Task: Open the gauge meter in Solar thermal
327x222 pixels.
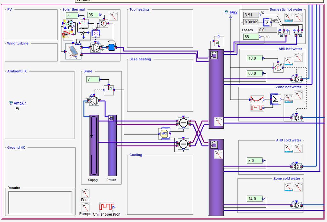Action: point(113,16)
